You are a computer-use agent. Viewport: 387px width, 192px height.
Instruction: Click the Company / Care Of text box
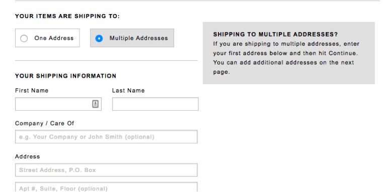(x=106, y=137)
